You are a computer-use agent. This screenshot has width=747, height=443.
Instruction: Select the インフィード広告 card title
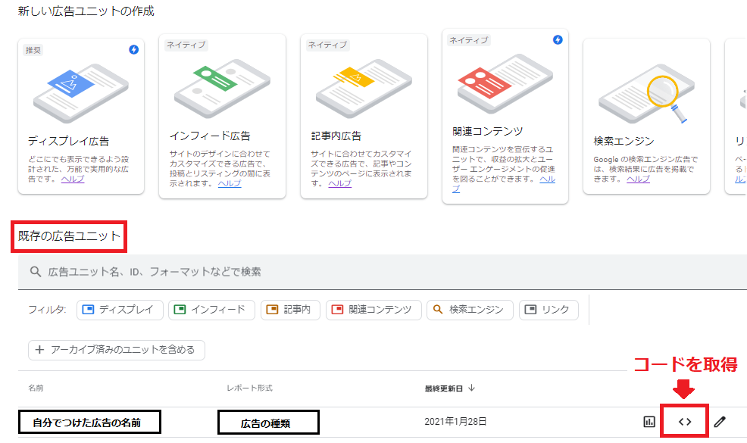210,136
